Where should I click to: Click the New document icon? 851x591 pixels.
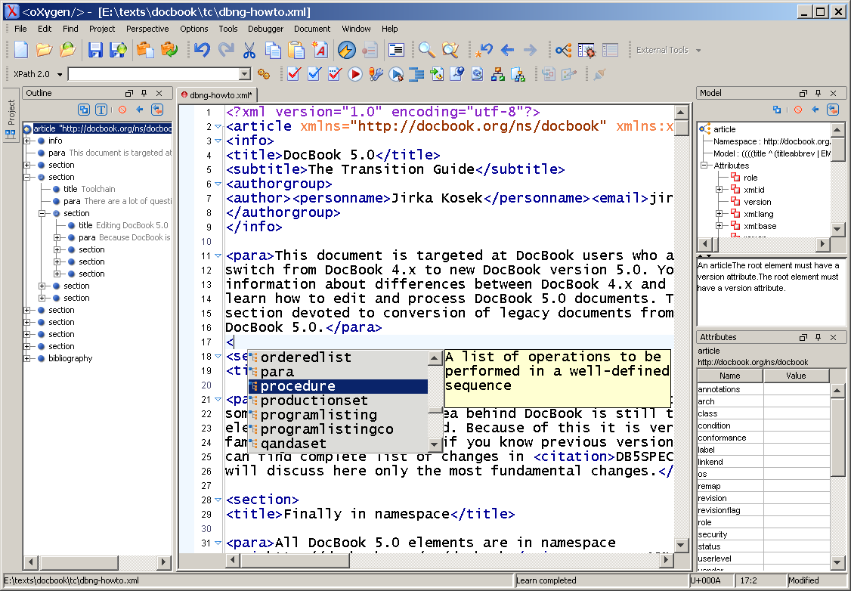tap(21, 51)
